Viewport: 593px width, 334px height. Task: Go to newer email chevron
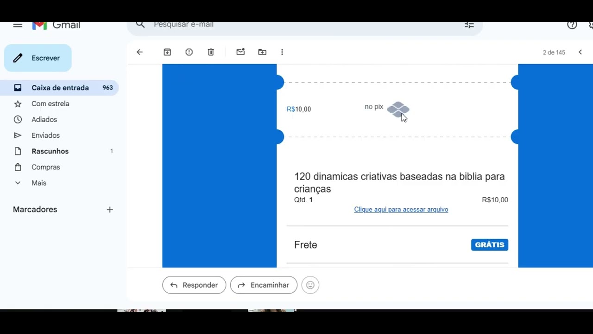(x=580, y=52)
